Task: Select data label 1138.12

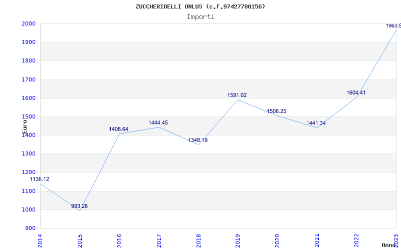Action: (40, 179)
